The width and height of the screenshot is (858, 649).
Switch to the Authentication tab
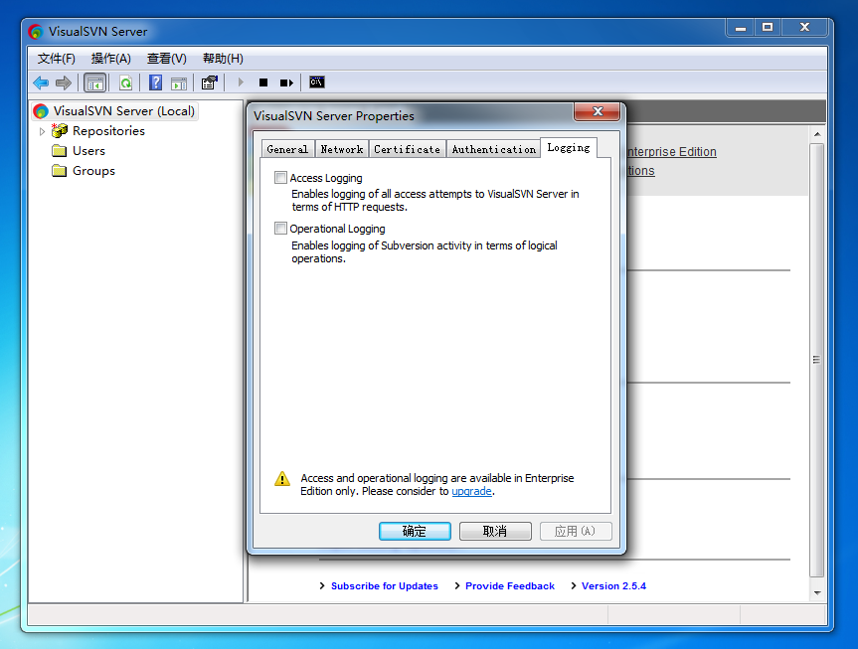point(493,149)
